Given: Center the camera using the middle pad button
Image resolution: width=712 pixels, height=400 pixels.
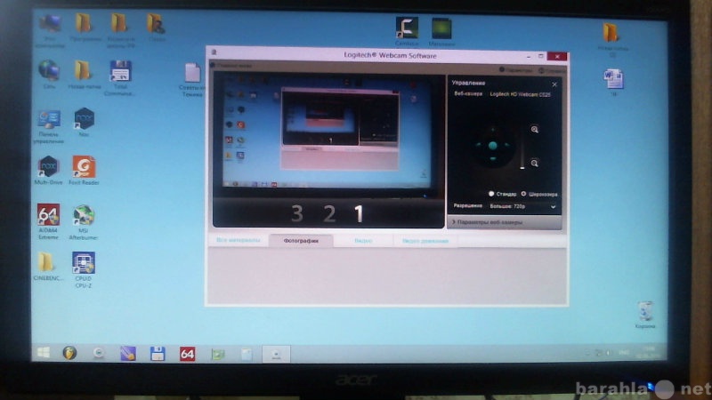Looking at the screenshot, I should [493, 145].
